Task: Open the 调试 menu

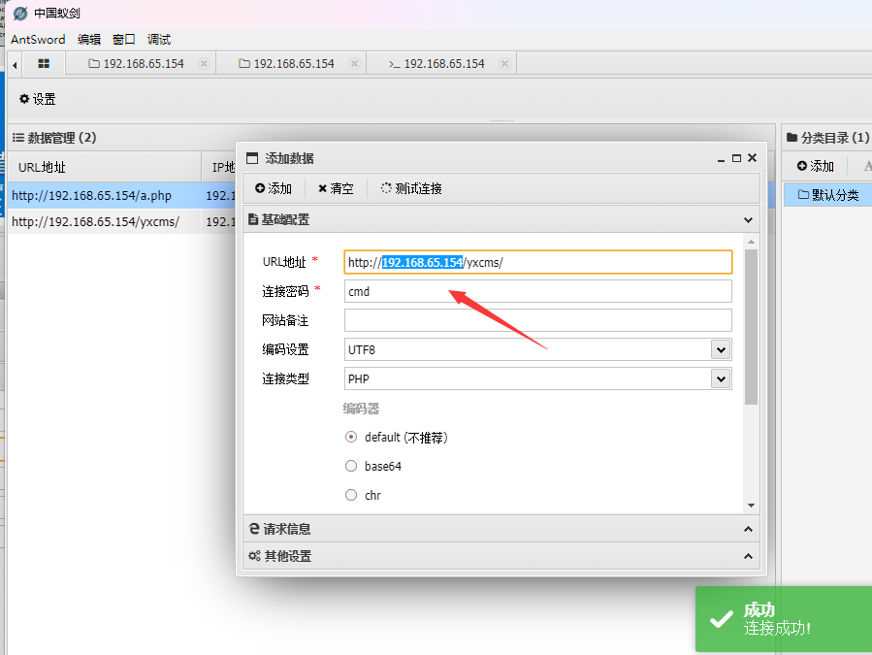Action: (x=159, y=40)
